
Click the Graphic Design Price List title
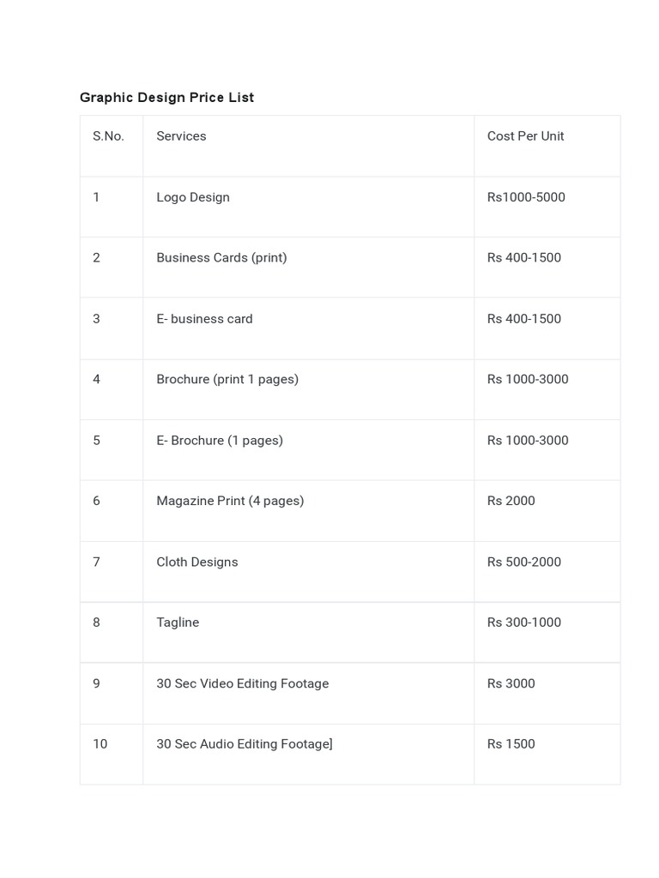click(x=166, y=98)
